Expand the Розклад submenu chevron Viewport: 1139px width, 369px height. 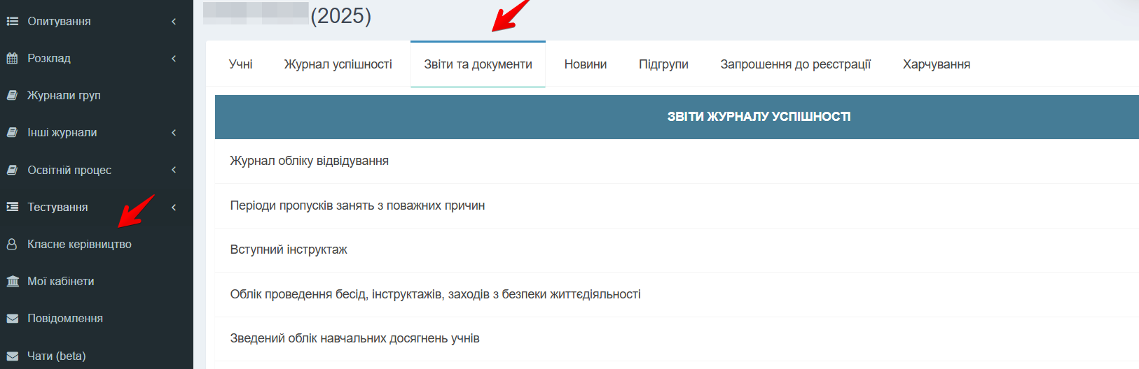[x=174, y=59]
